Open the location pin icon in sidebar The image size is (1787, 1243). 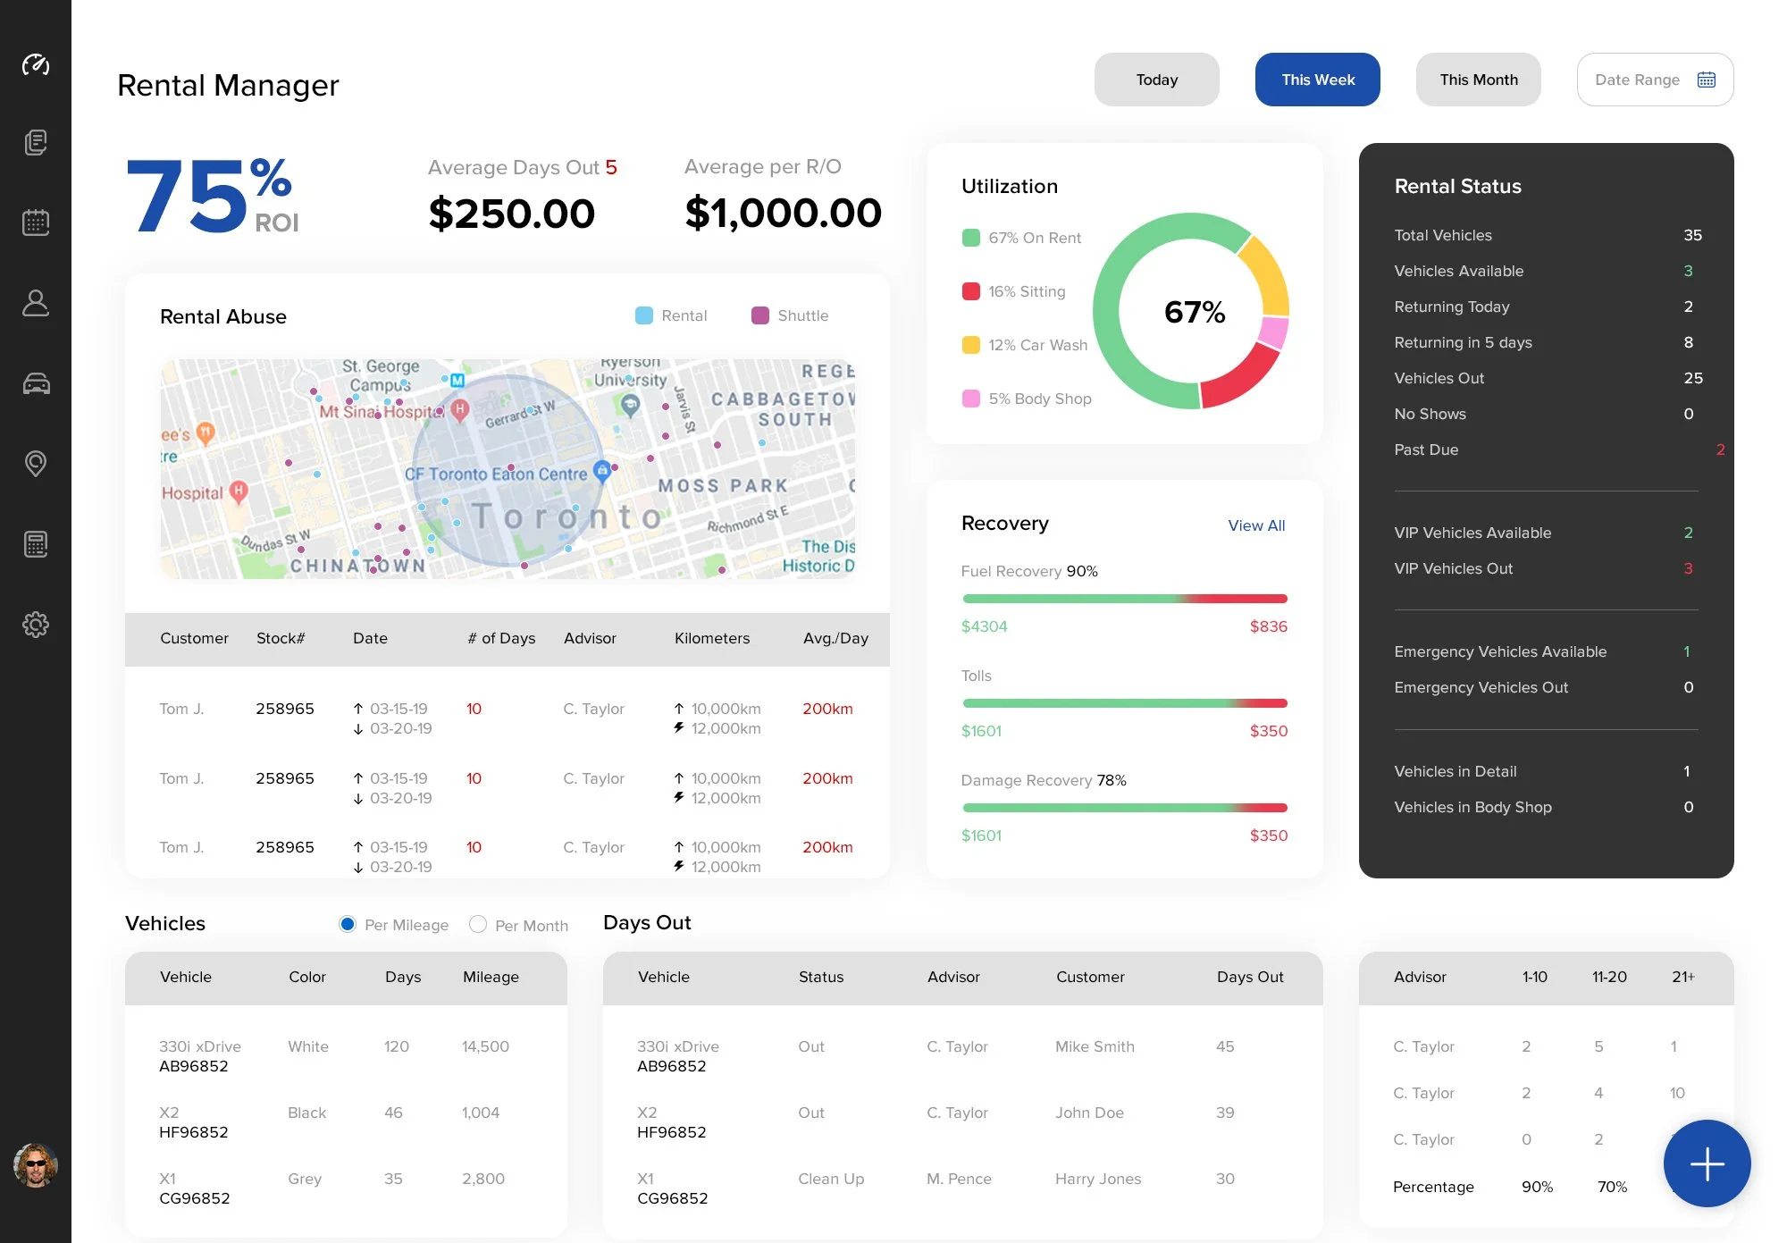(x=36, y=464)
